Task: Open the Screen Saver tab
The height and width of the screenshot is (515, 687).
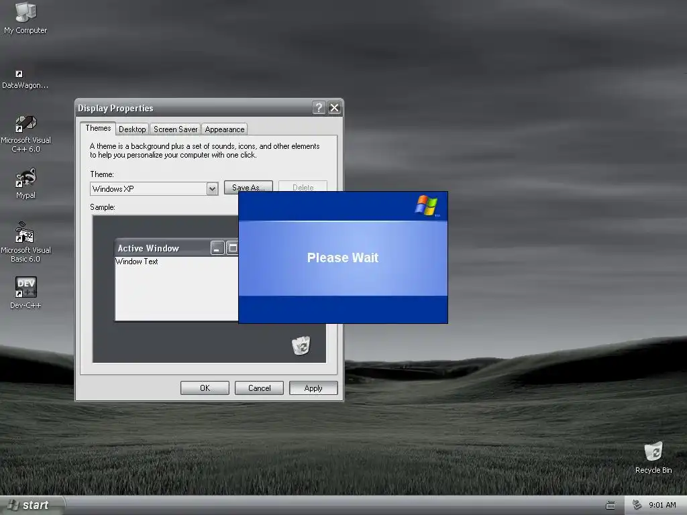Action: [x=175, y=129]
